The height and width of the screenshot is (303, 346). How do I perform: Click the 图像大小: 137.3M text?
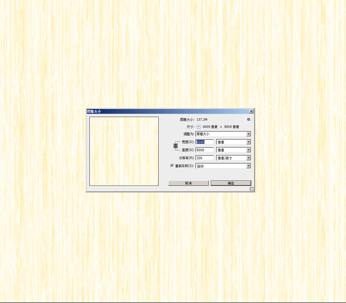pyautogui.click(x=193, y=119)
